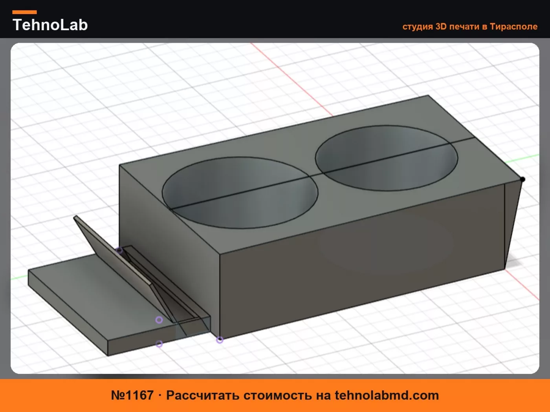The width and height of the screenshot is (550, 412).
Task: Click the TehnoLab logo text
Action: pyautogui.click(x=50, y=25)
